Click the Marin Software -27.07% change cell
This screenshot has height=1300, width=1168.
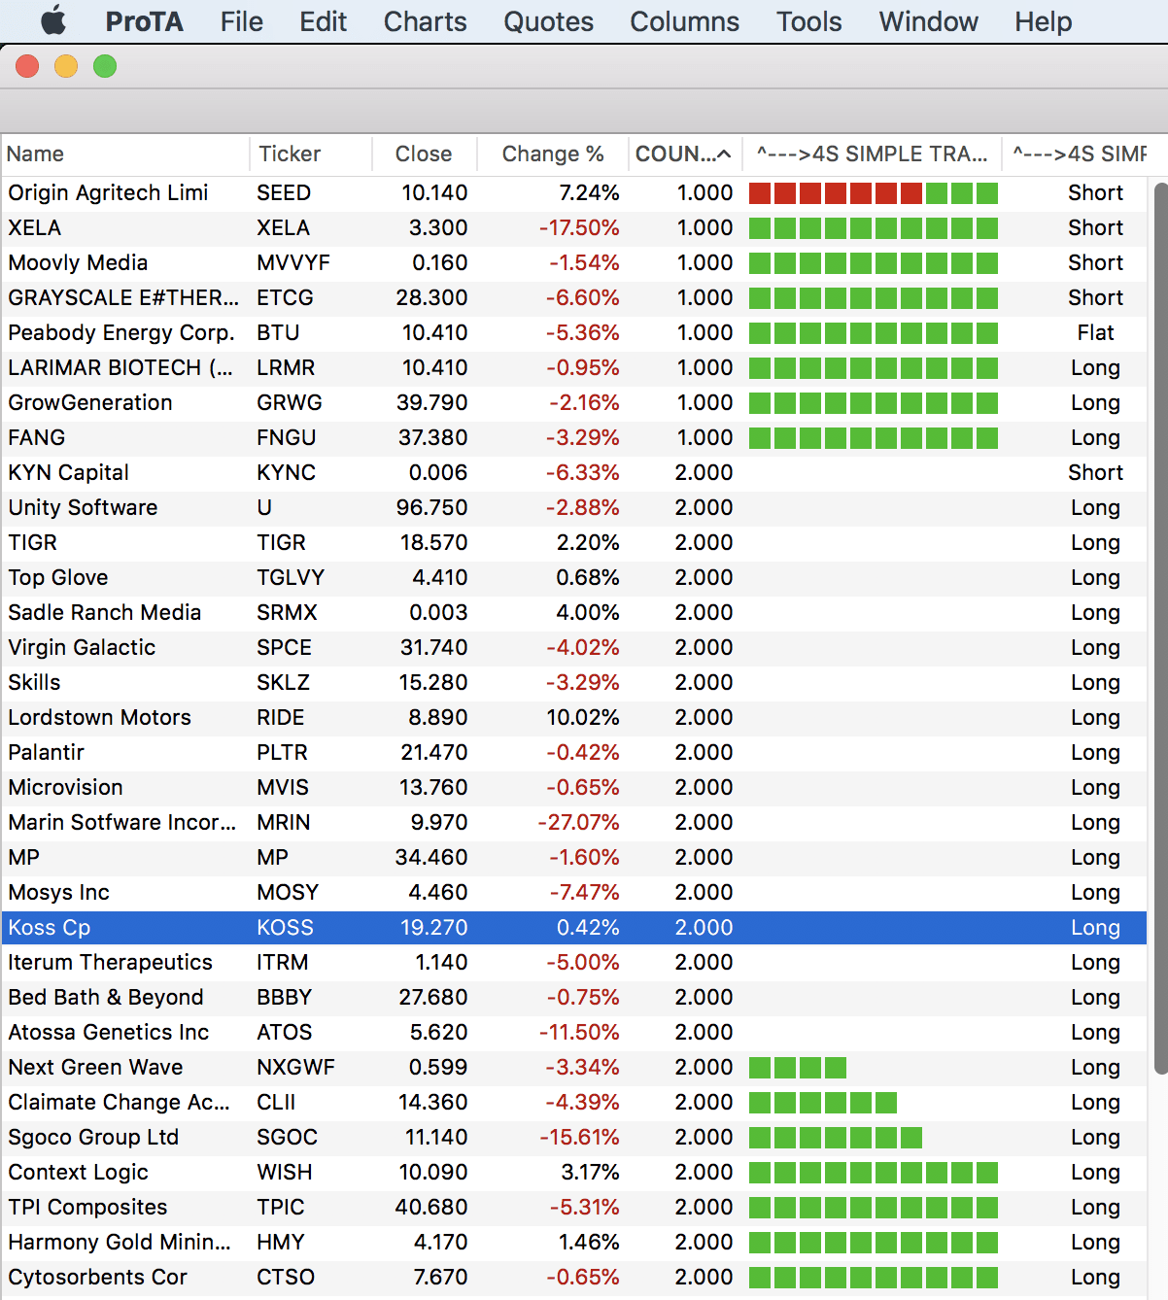(x=578, y=822)
